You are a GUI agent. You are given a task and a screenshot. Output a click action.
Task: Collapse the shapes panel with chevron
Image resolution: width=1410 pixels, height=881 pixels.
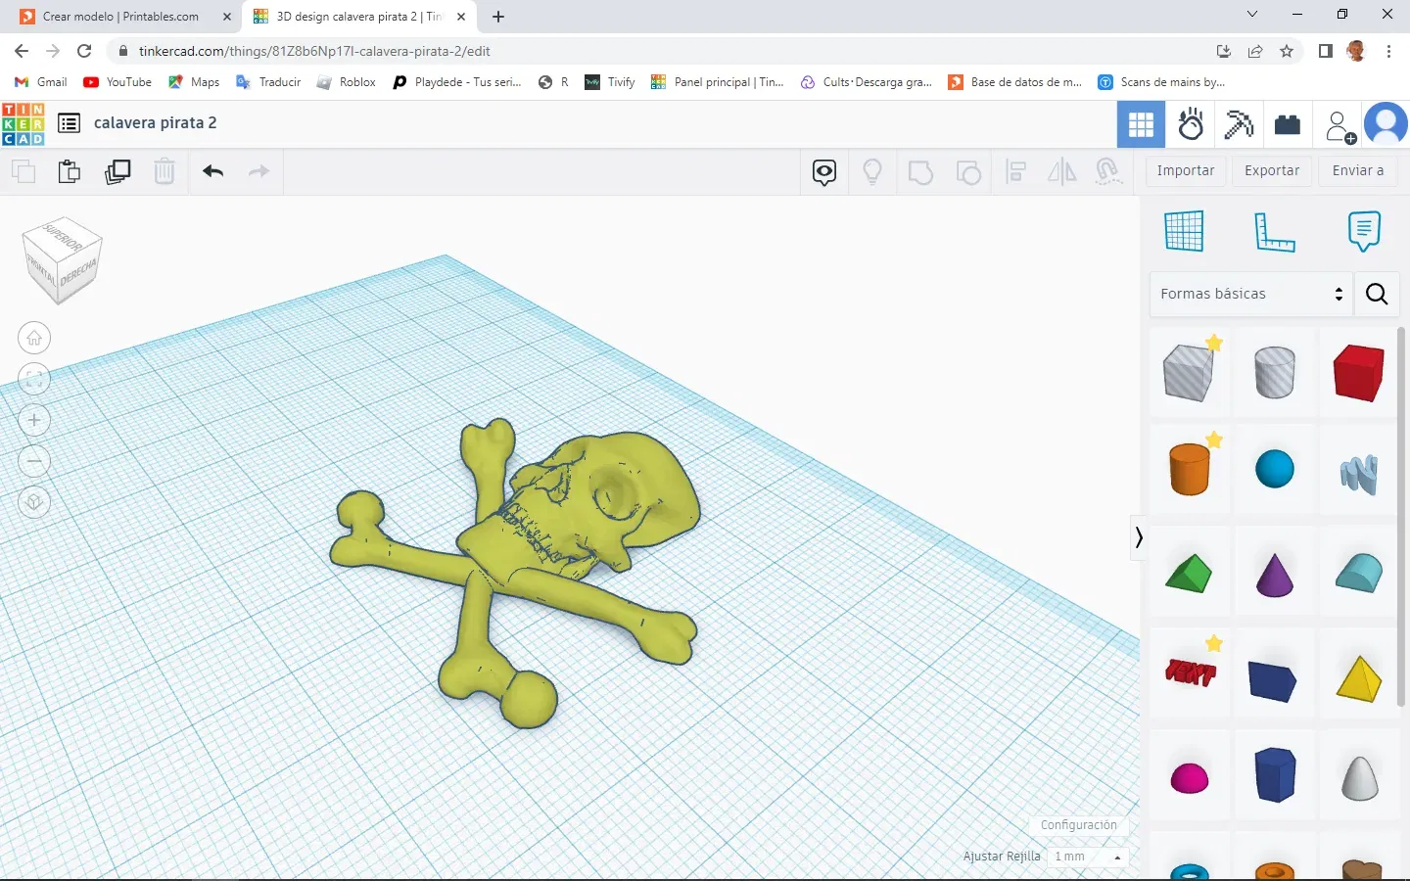1138,537
